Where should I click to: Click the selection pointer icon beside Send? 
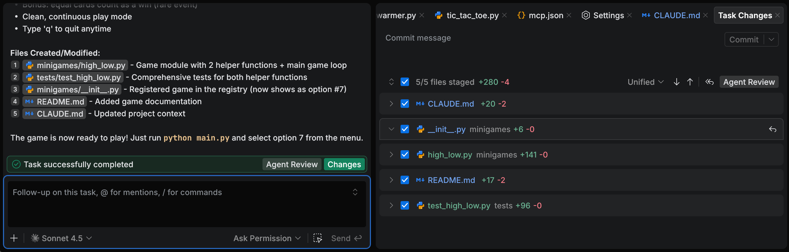click(x=318, y=238)
